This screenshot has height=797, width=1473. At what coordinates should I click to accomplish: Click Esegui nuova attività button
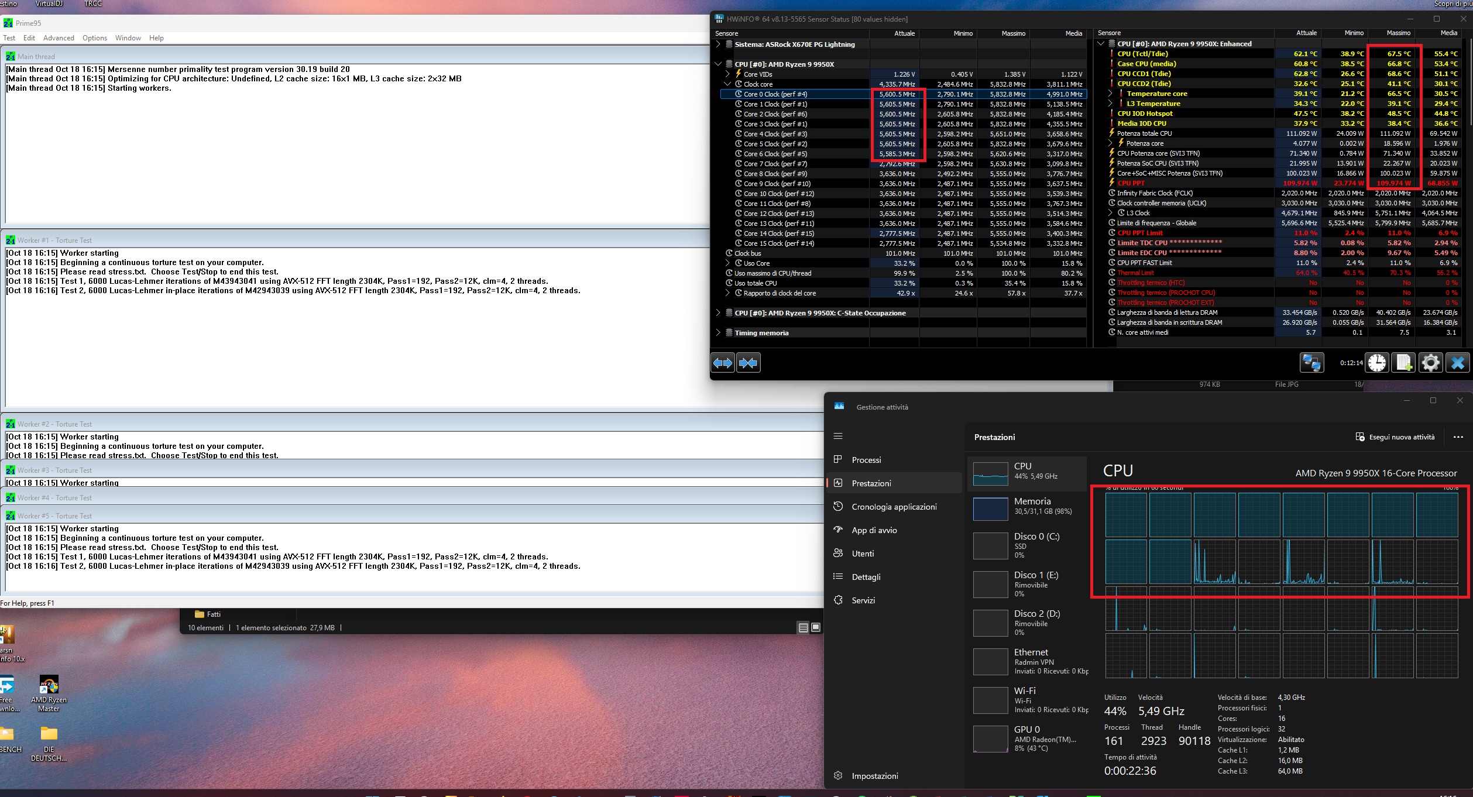[x=1395, y=437]
